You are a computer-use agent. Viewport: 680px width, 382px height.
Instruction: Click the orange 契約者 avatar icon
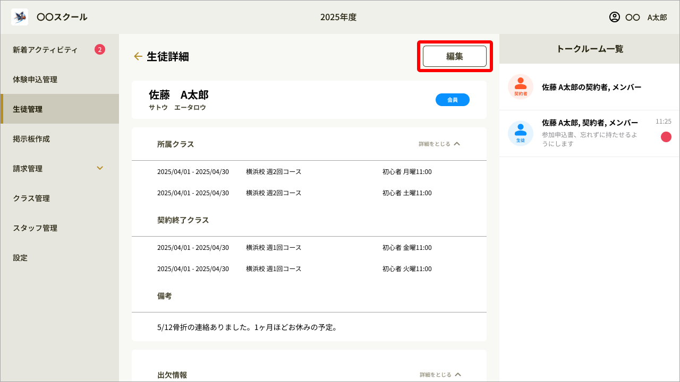(521, 86)
